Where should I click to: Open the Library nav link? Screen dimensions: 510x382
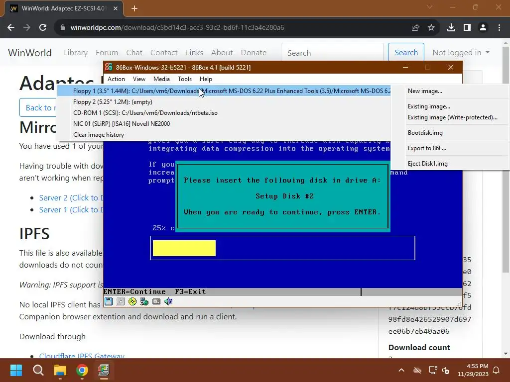[76, 53]
